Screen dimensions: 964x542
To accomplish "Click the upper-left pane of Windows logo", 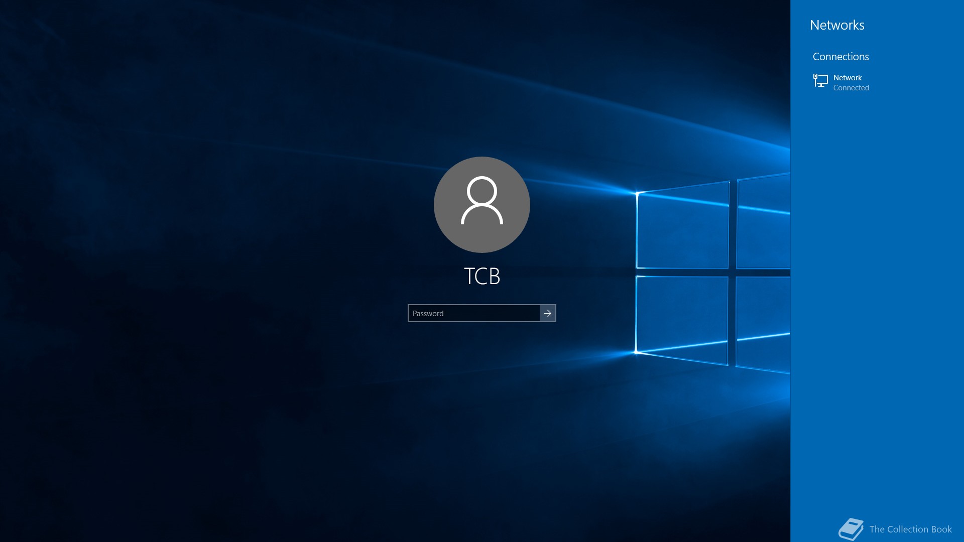I will point(683,228).
